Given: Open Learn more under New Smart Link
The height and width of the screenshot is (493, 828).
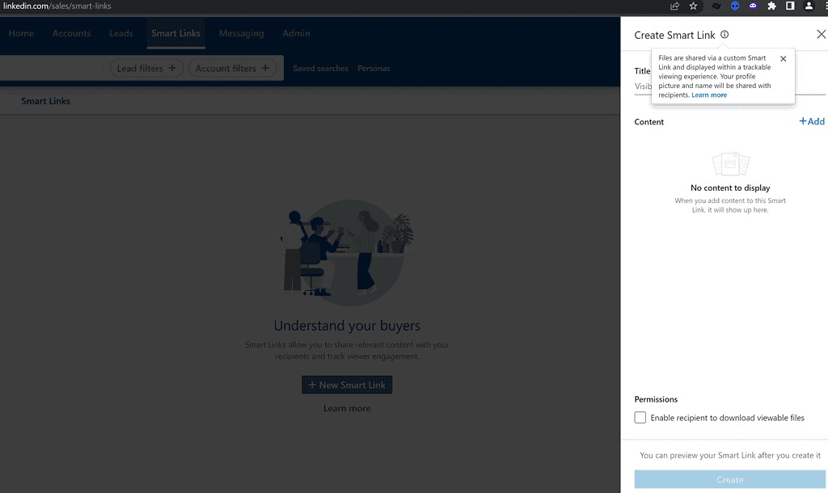Looking at the screenshot, I should point(347,409).
